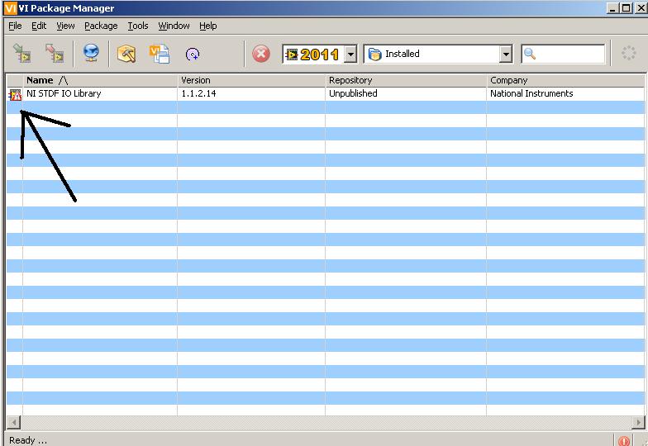Viewport: 648px width, 446px height.
Task: Open the Help menu
Action: (x=208, y=26)
